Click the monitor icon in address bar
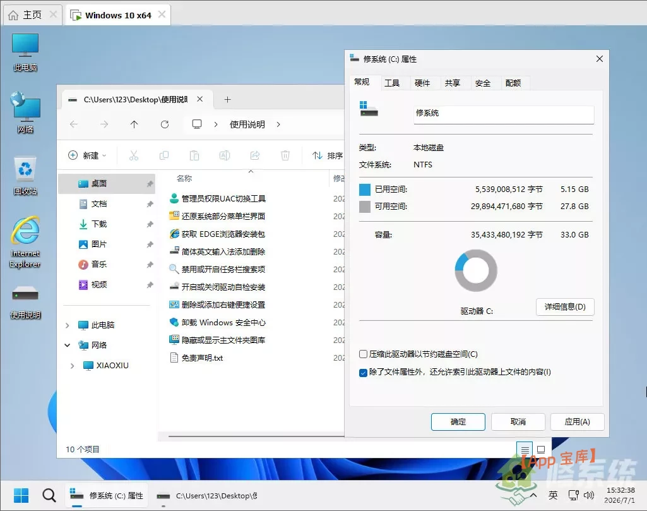 pos(197,124)
